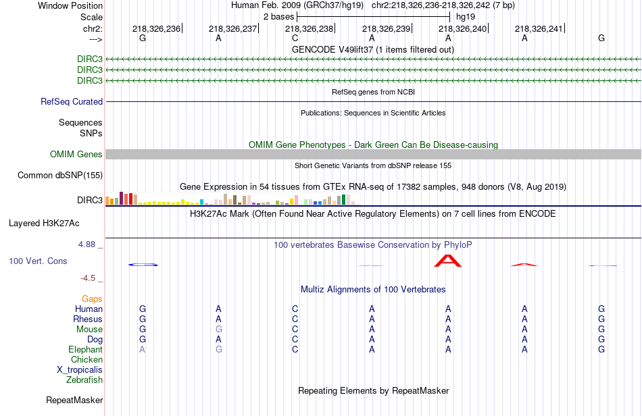Click the ---> sequence direction arrow label
Image resolution: width=642 pixels, height=416 pixels.
click(x=95, y=39)
